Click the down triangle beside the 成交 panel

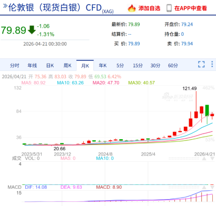(212, 158)
